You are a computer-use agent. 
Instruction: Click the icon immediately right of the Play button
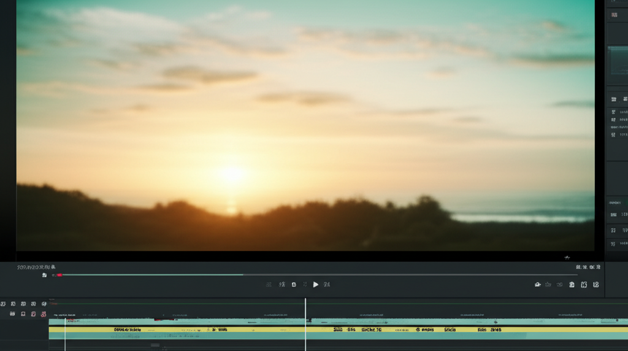click(327, 285)
